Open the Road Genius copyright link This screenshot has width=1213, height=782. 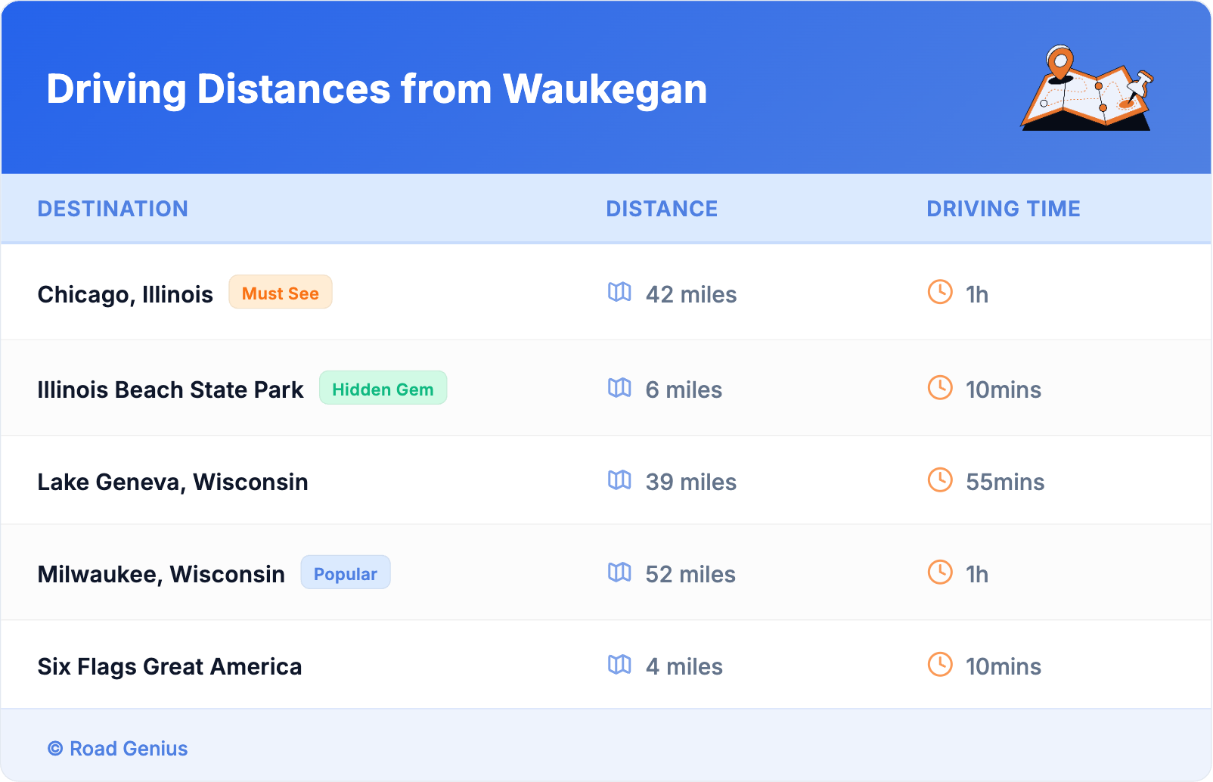[x=118, y=749]
